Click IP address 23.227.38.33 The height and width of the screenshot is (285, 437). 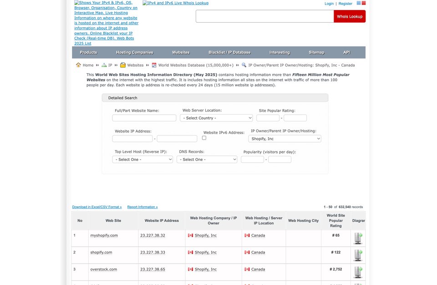pyautogui.click(x=153, y=252)
